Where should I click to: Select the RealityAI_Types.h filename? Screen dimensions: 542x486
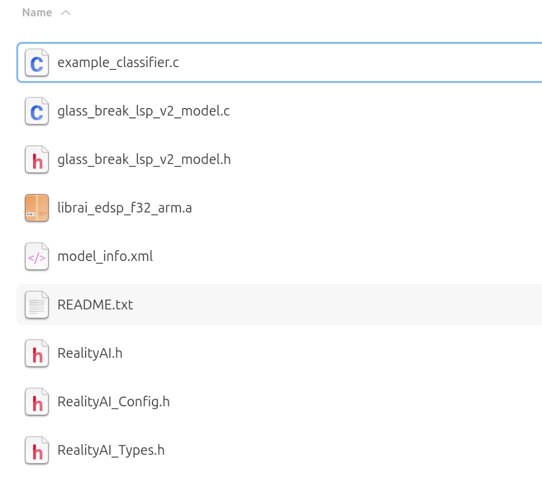(x=111, y=450)
